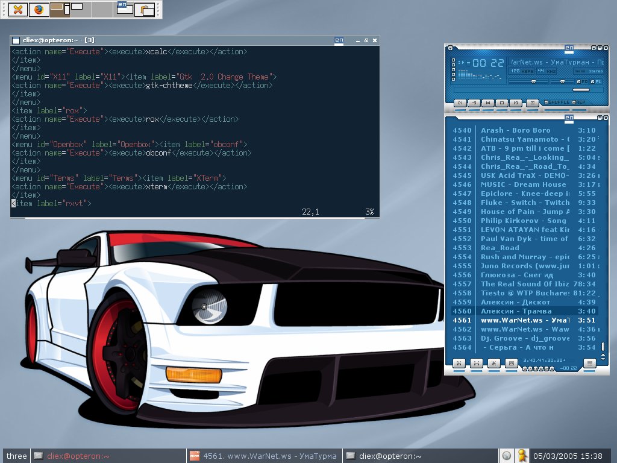The image size is (617, 463).
Task: Select playlist track 4548 Fluke - Switch
Action: pyautogui.click(x=524, y=203)
